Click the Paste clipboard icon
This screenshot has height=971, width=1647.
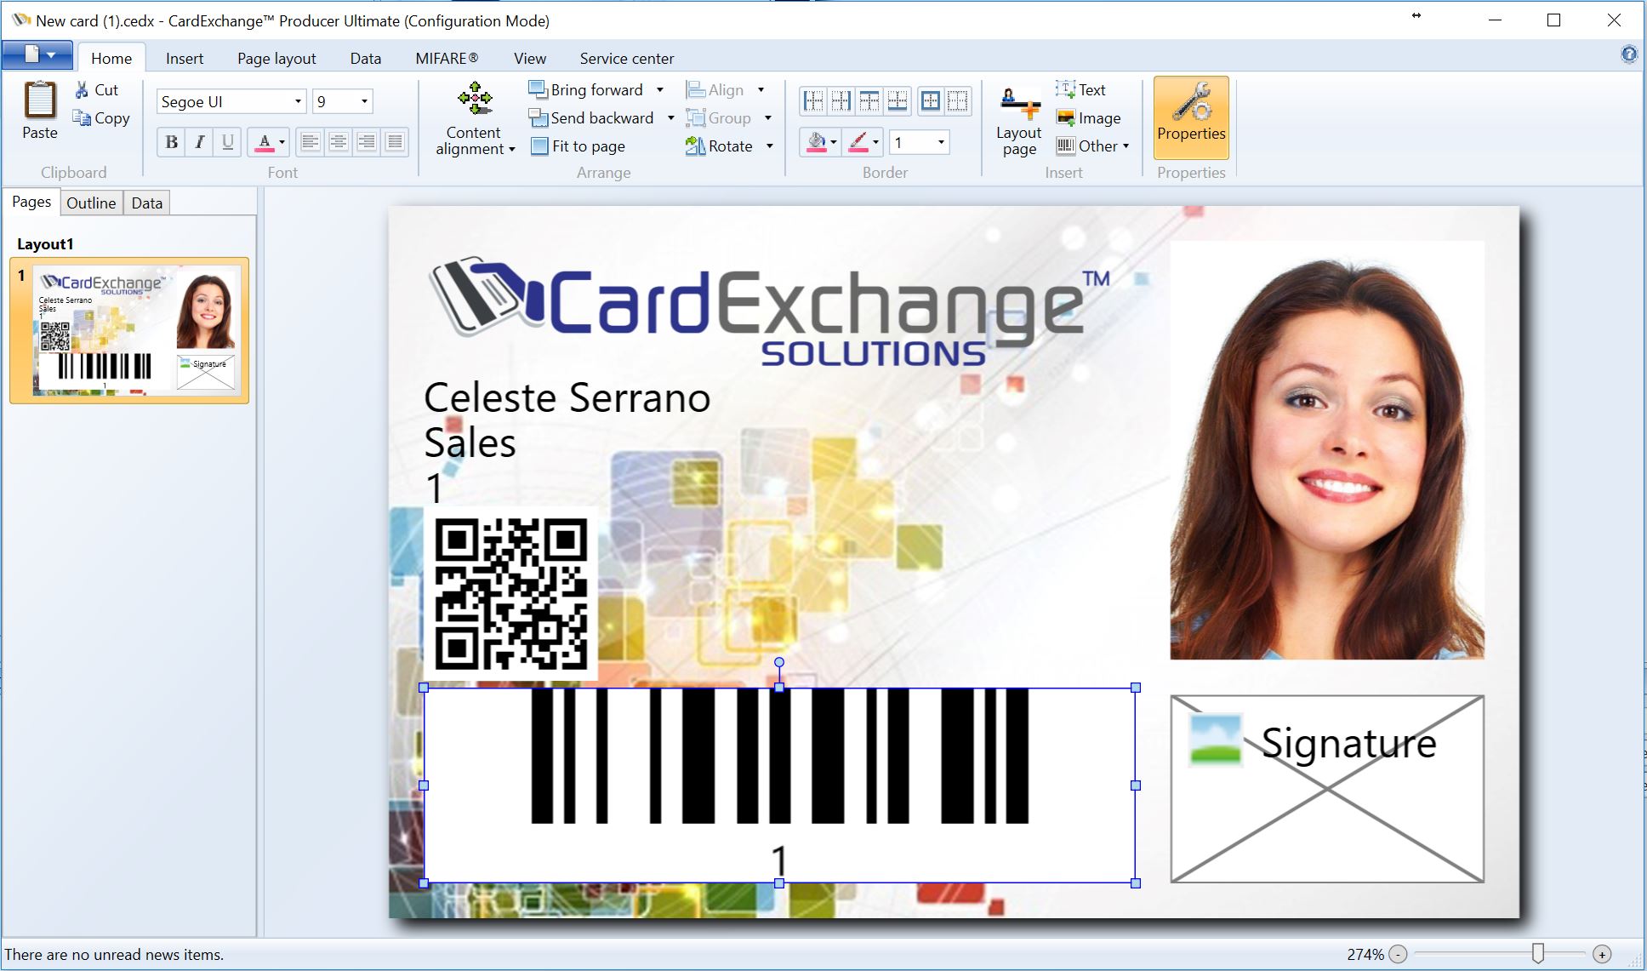click(x=39, y=100)
